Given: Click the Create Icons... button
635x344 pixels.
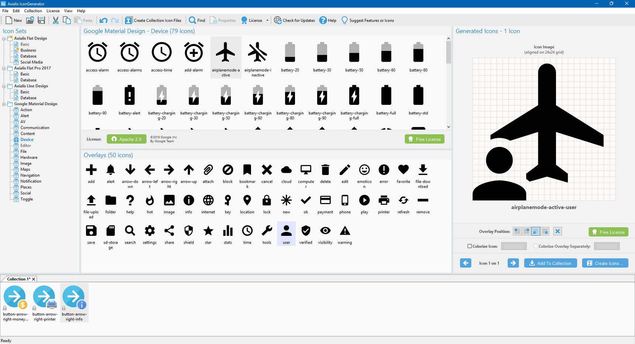Looking at the screenshot, I should (x=605, y=263).
